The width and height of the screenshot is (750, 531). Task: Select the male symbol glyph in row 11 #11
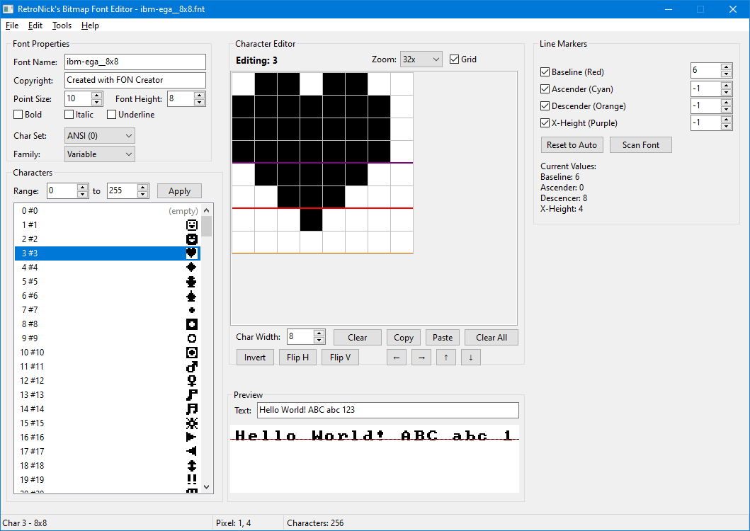192,367
